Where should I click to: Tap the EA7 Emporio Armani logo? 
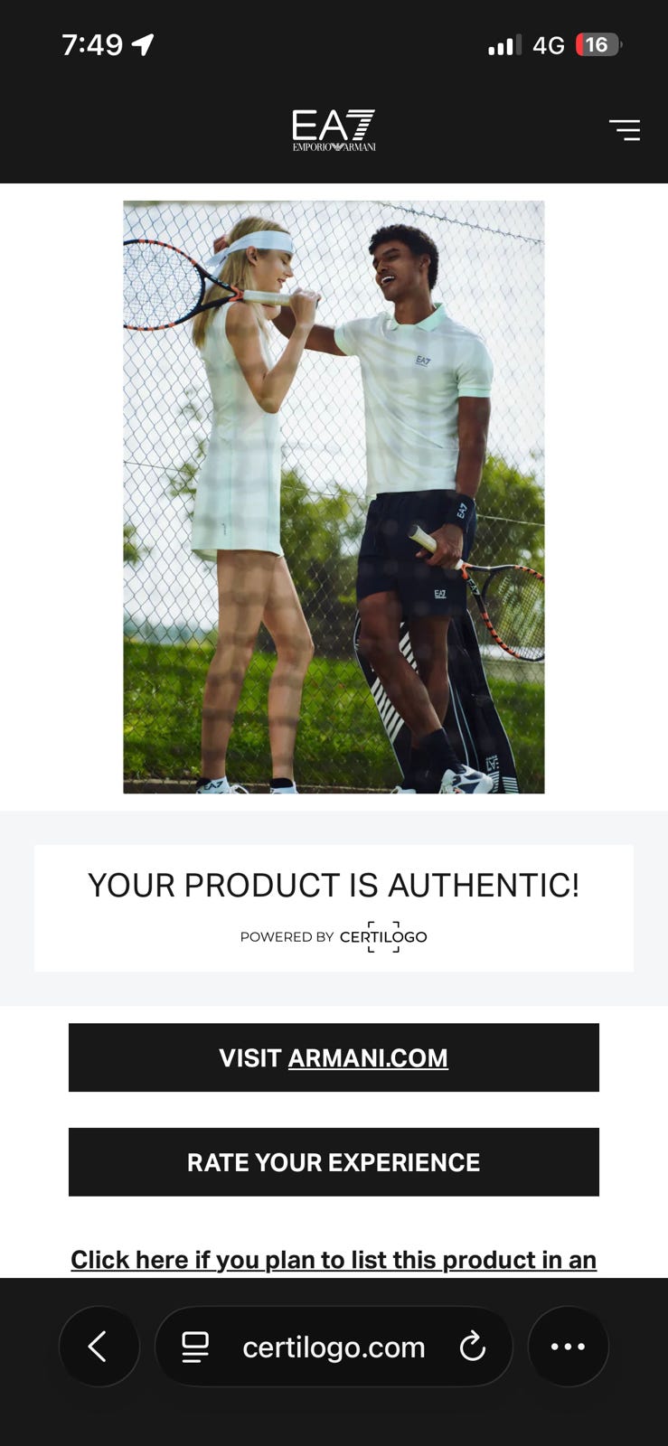point(334,130)
